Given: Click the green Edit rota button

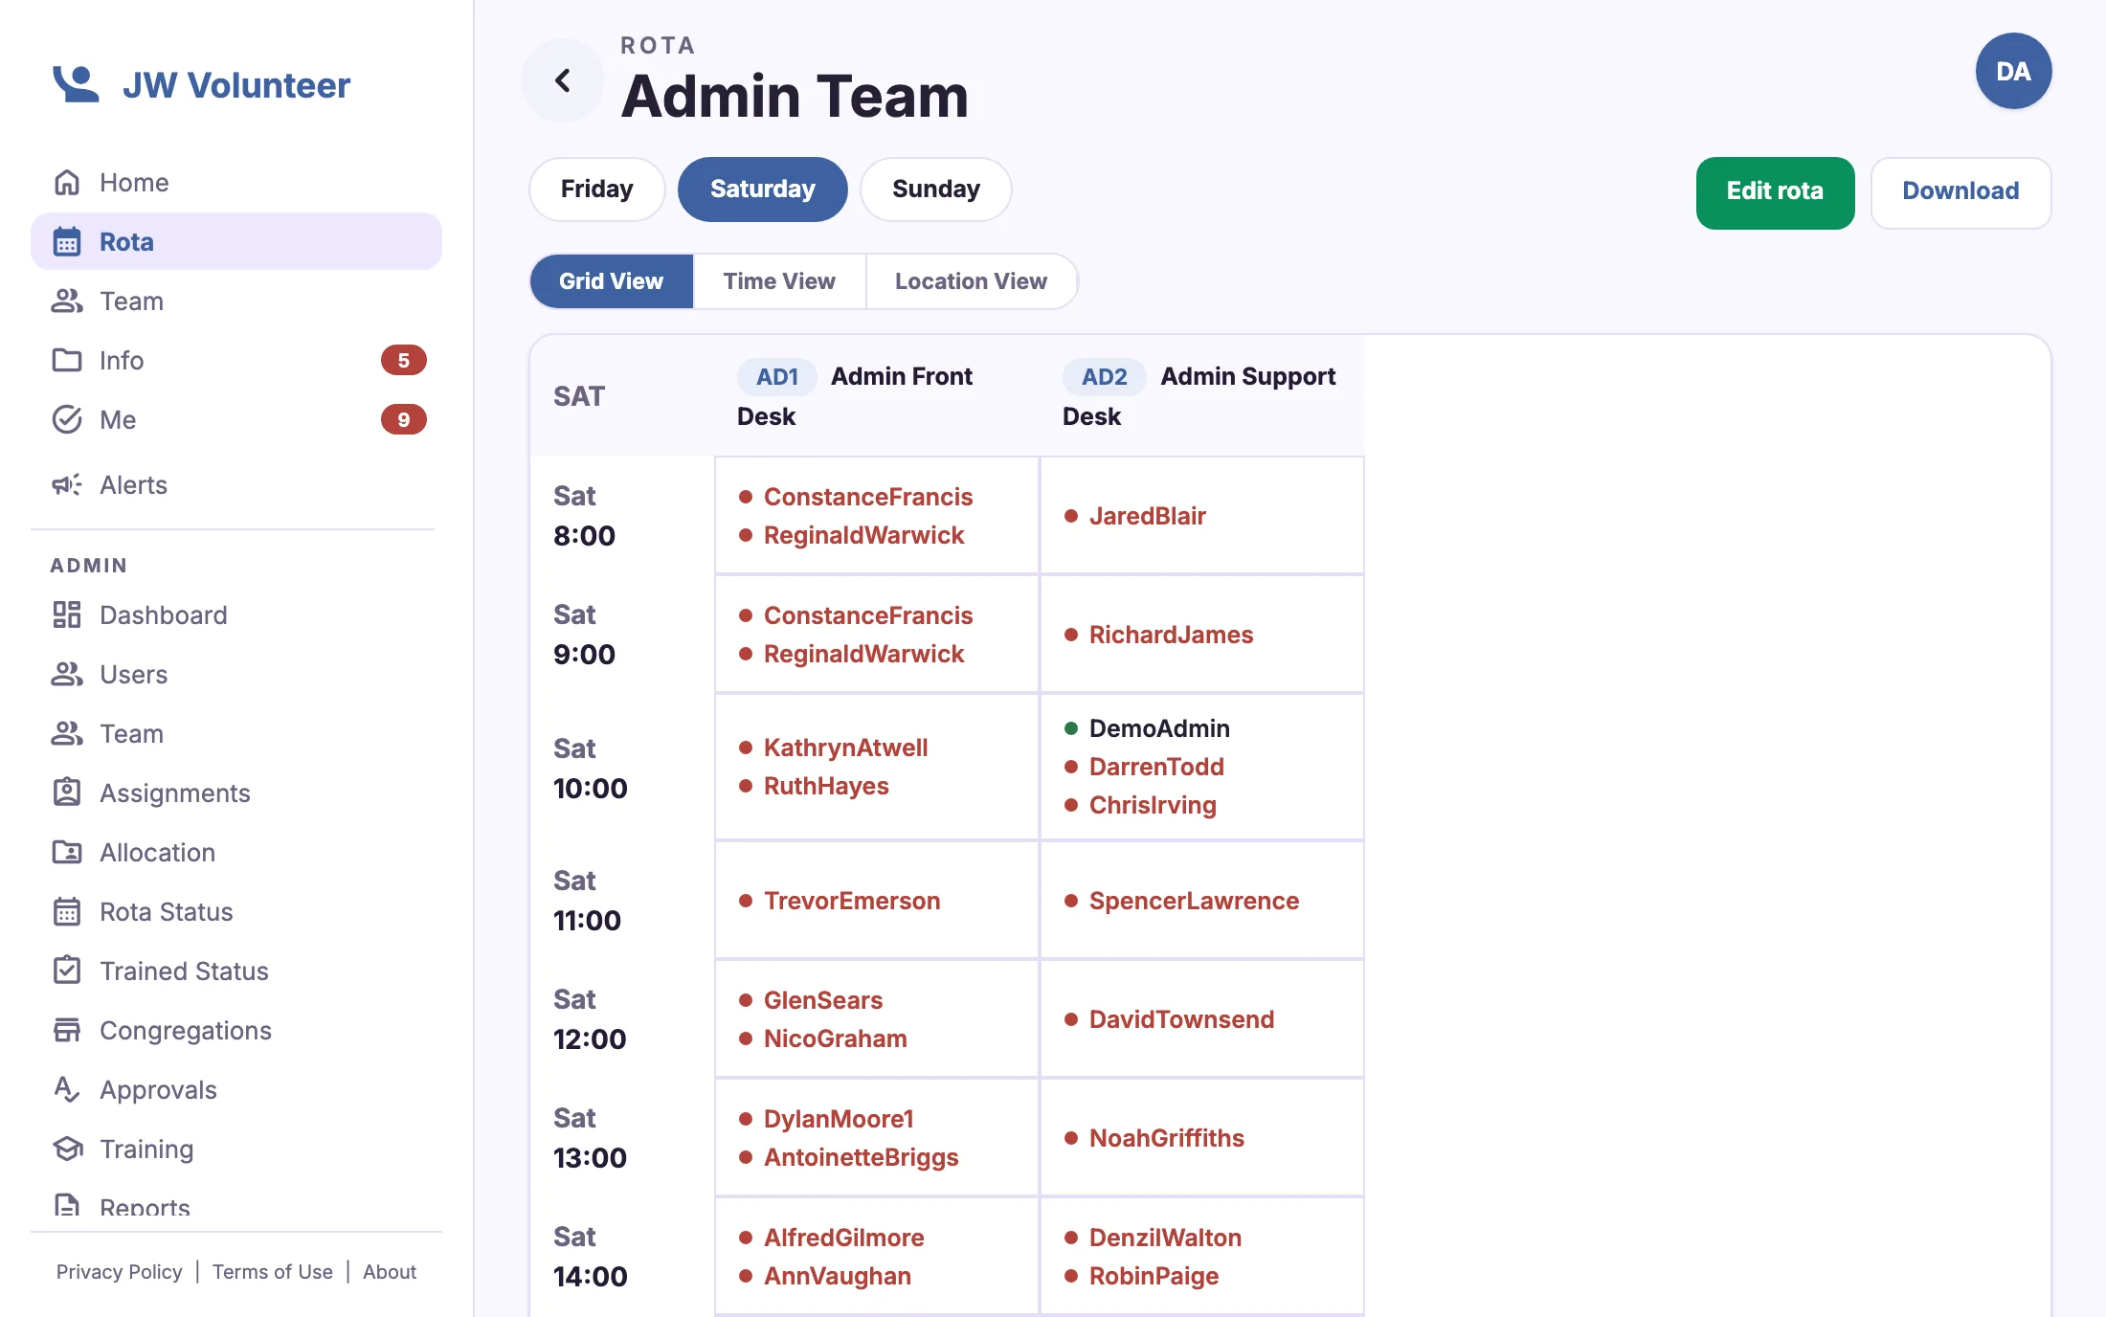Looking at the screenshot, I should (1775, 192).
